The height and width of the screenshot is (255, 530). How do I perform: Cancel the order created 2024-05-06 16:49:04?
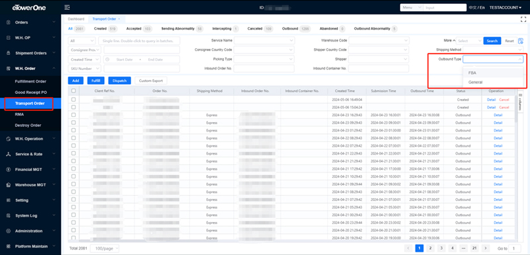click(x=504, y=100)
